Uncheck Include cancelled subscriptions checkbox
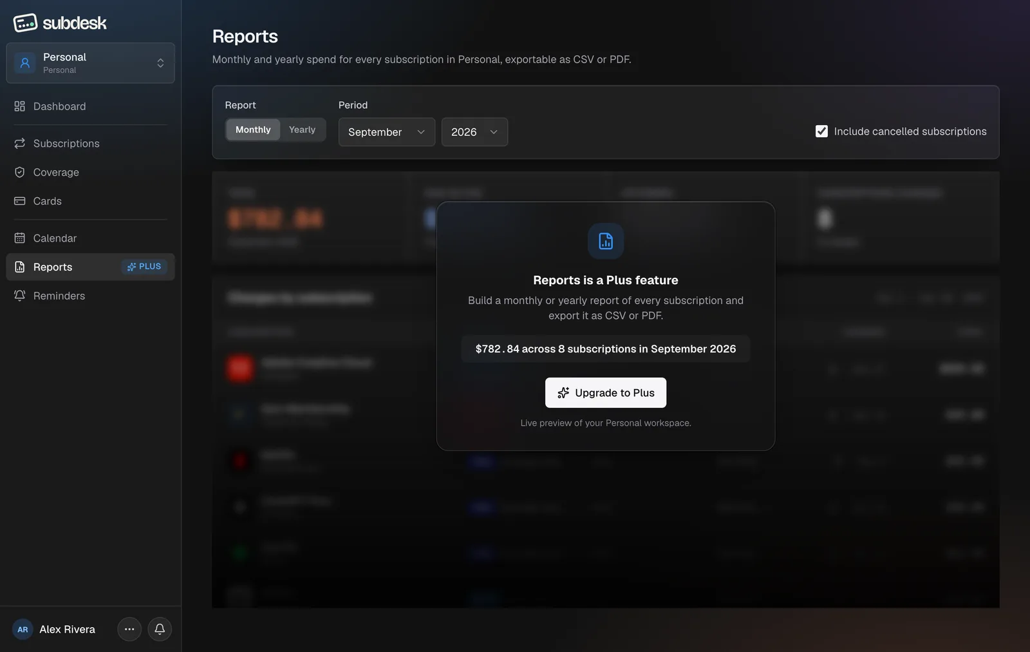Image resolution: width=1030 pixels, height=652 pixels. (821, 131)
